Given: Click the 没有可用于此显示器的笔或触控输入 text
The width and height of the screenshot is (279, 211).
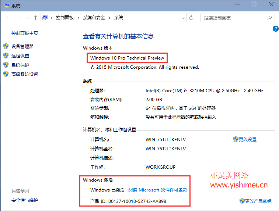Looking at the screenshot, I should [x=181, y=117].
